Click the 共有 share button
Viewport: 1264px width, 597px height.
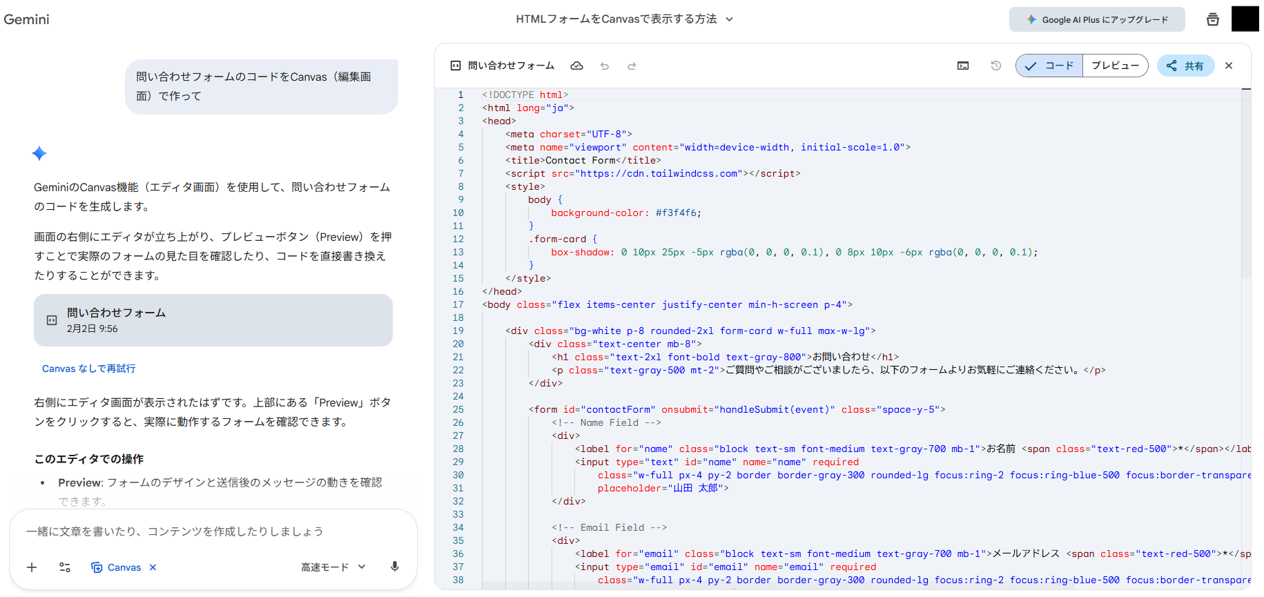(x=1185, y=66)
